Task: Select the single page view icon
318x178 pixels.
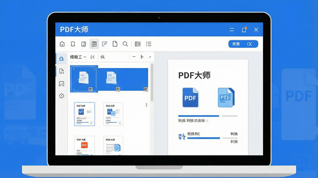Action: tap(73, 44)
